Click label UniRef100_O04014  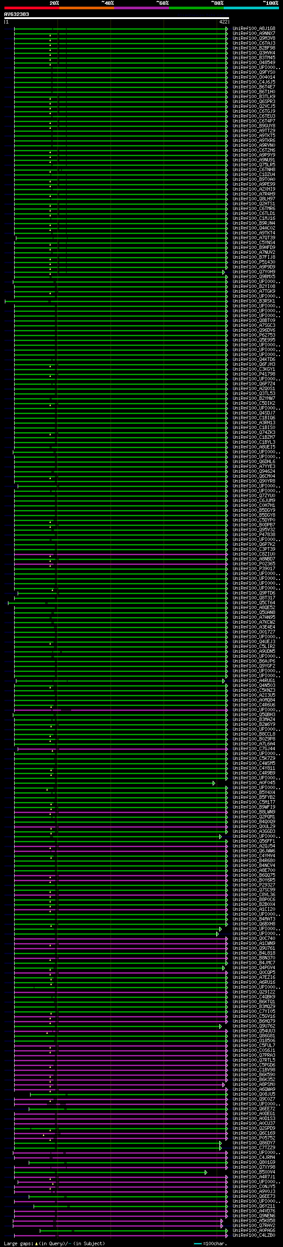[x=254, y=77]
